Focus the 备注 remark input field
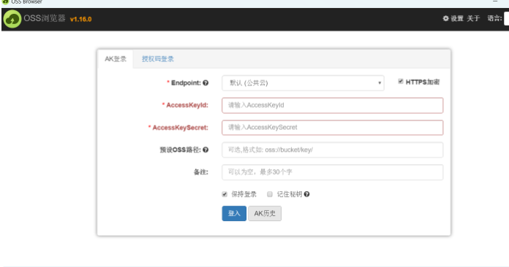Viewport: 509px width, 267px height. click(x=333, y=172)
